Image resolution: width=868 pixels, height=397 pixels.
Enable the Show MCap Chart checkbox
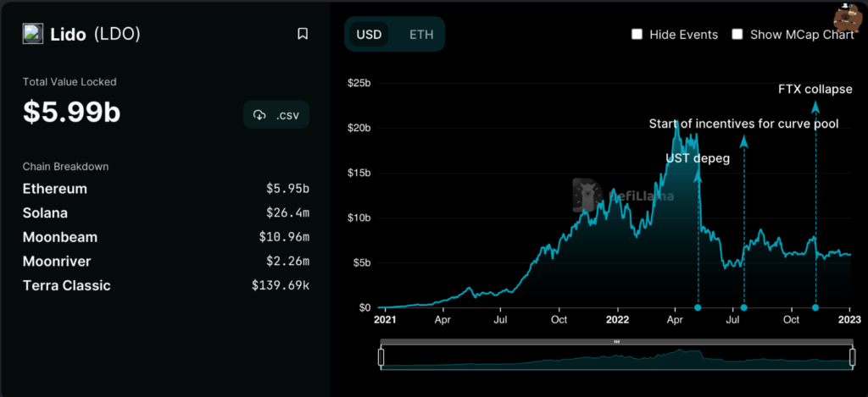(737, 34)
